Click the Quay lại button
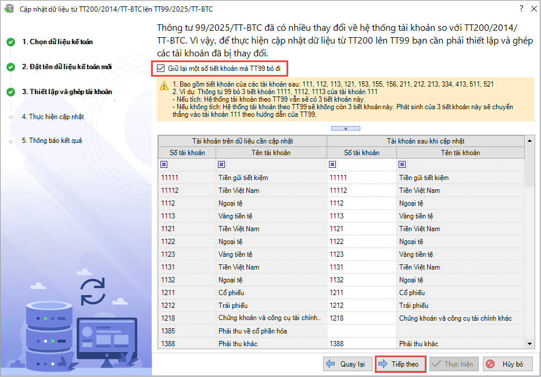Screen dimensions: 541x377 coord(347,364)
